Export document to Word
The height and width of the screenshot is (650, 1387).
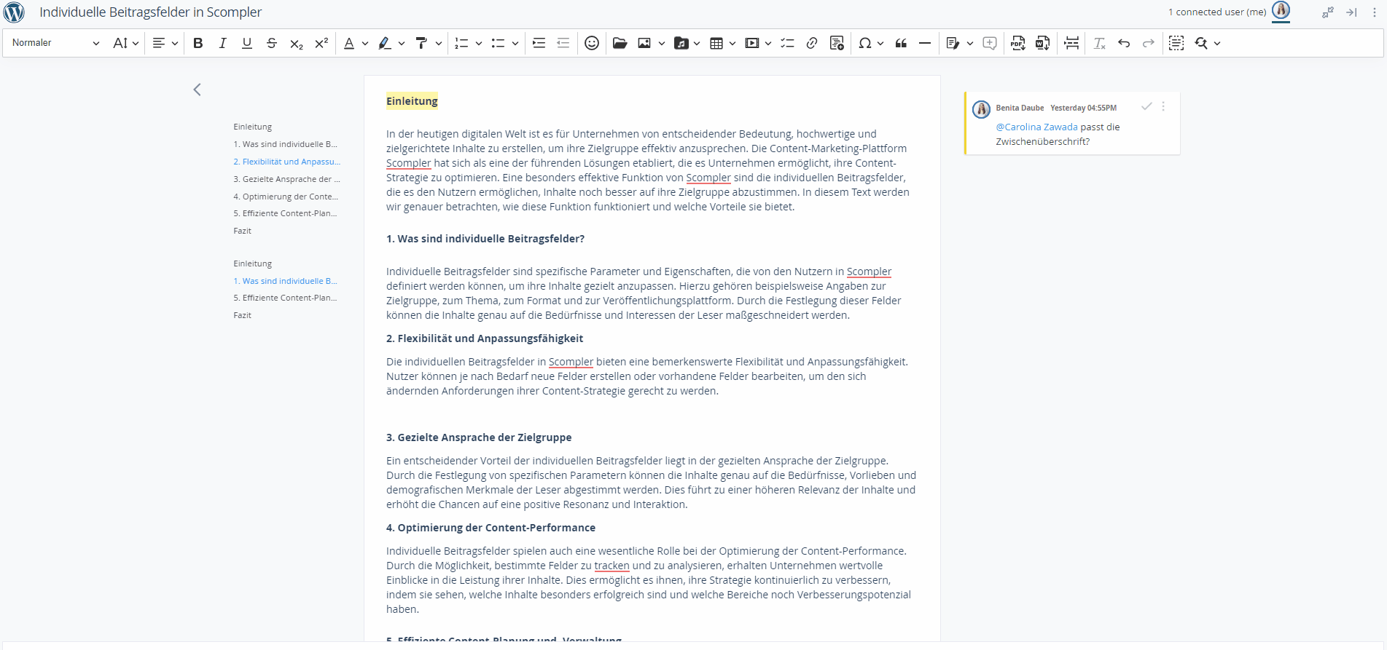pyautogui.click(x=1042, y=43)
